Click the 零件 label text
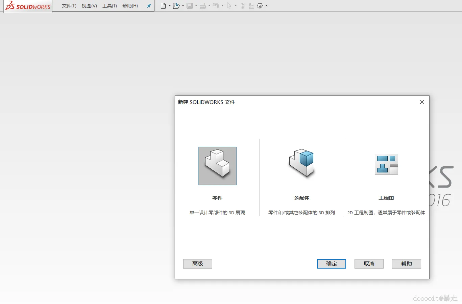462x304 pixels. point(217,198)
